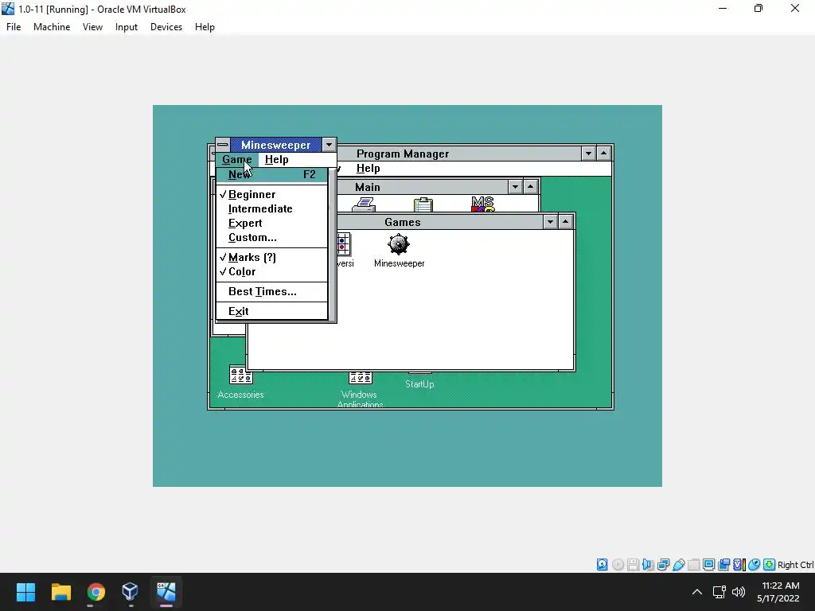The image size is (815, 611).
Task: Click the Games window maximize up arrow
Action: coord(565,222)
